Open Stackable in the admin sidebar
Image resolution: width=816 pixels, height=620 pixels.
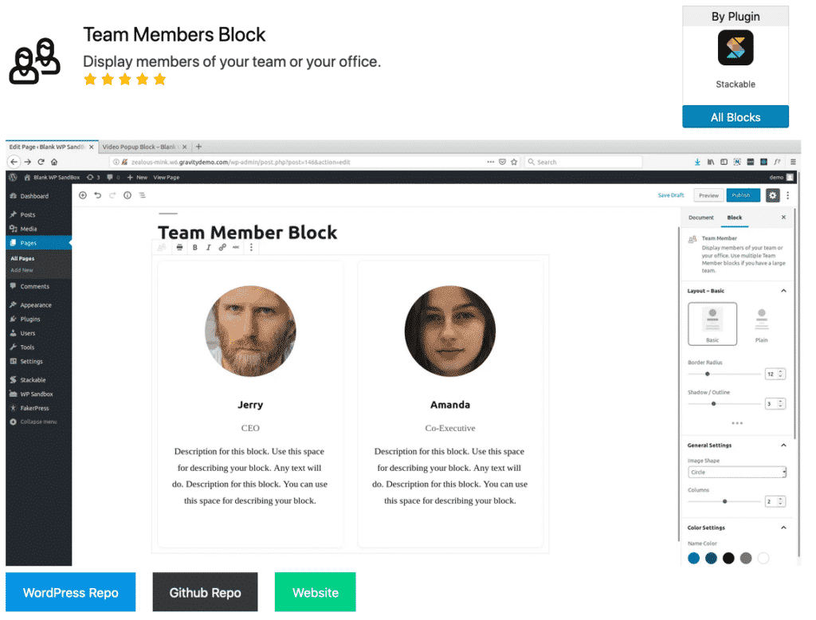click(33, 380)
